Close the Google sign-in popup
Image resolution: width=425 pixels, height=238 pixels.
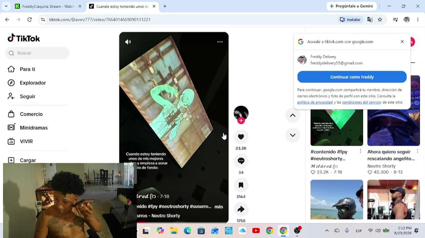pyautogui.click(x=402, y=42)
